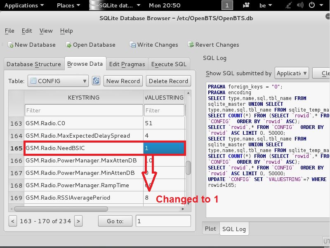
Task: Select the GSM.Radio.NeedBSIC cell
Action: [x=84, y=148]
